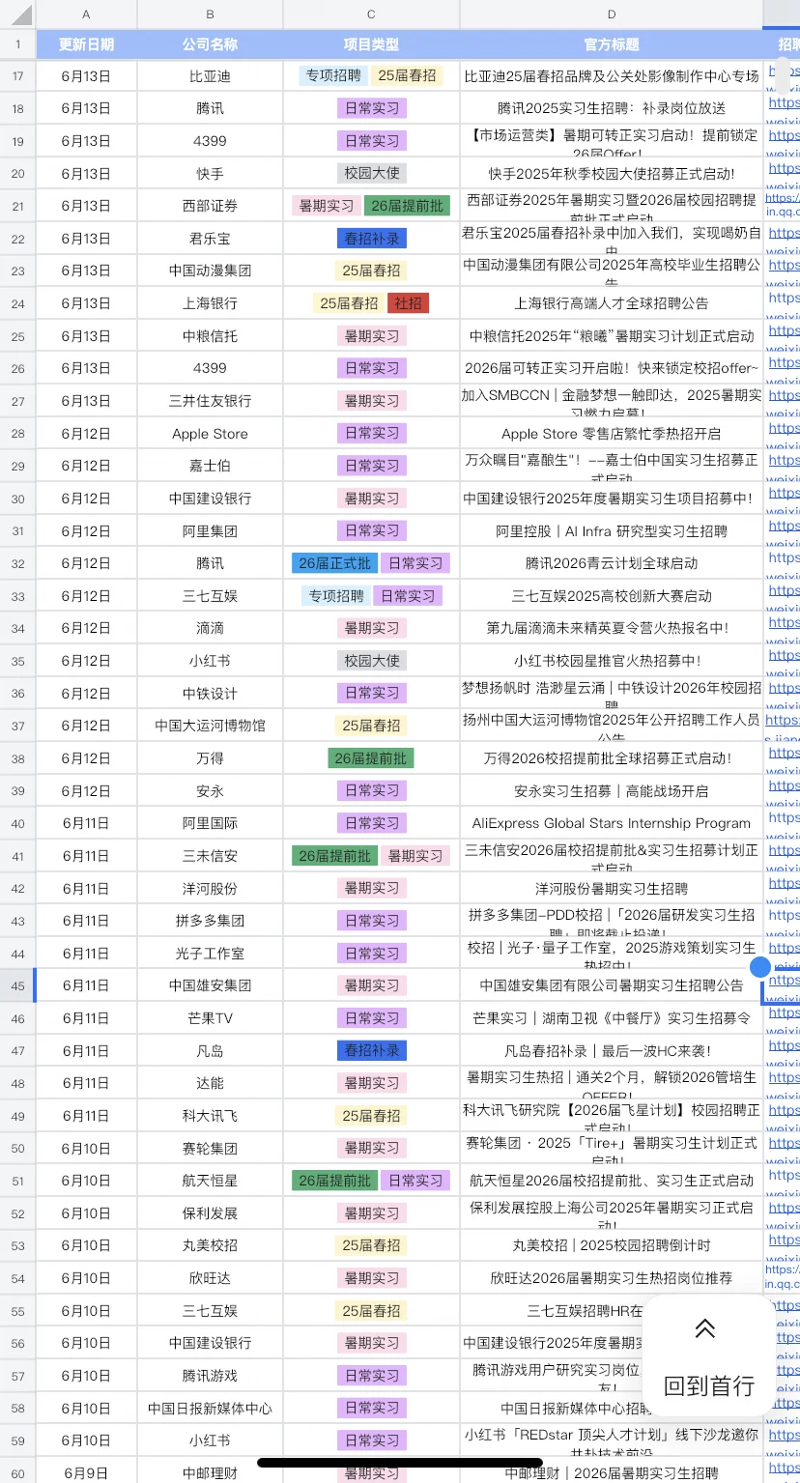Click the 嘉士伯 company cell

click(x=210, y=466)
